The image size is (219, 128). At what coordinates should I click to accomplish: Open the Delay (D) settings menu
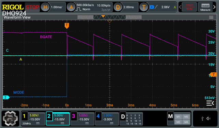pos(118,7)
